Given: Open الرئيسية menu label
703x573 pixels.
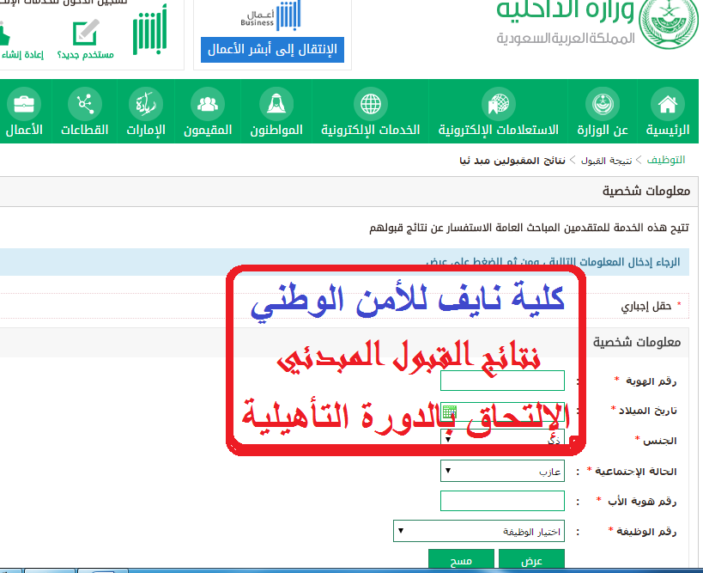Looking at the screenshot, I should pos(667,130).
